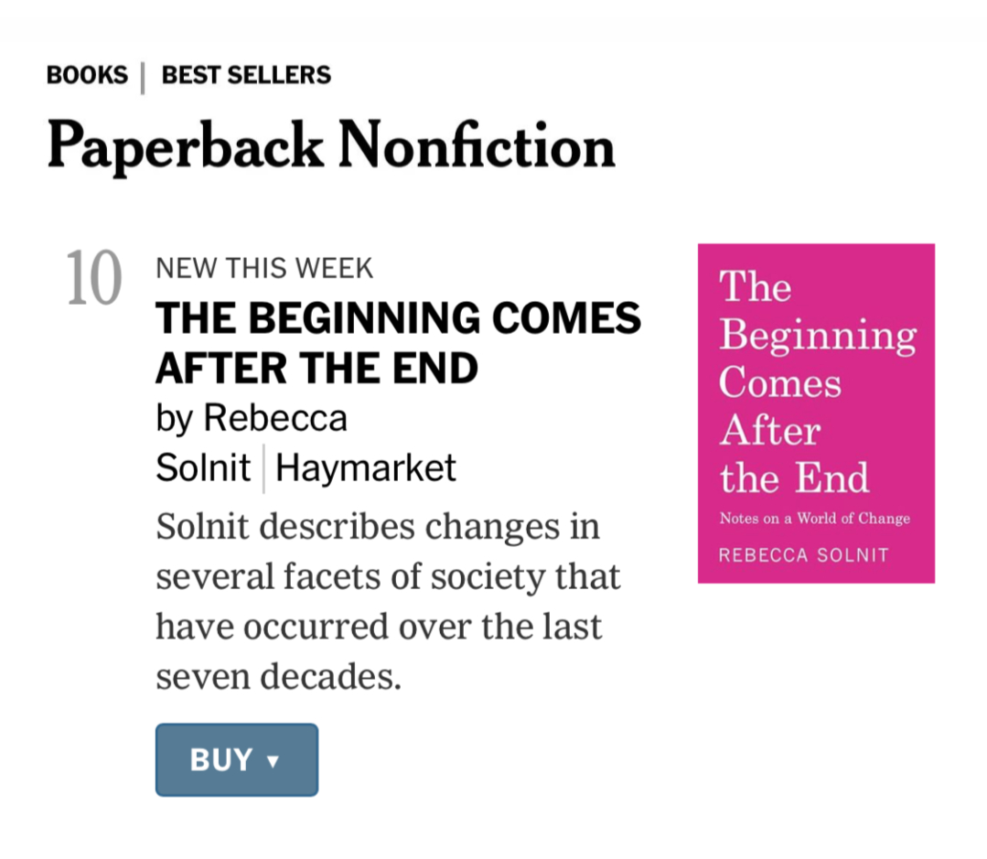Click the word by in the byline
987x859 pixels.
click(x=174, y=419)
